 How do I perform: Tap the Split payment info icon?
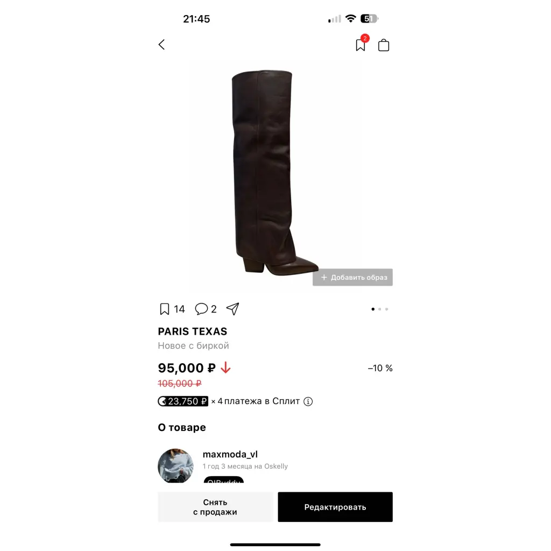click(308, 401)
